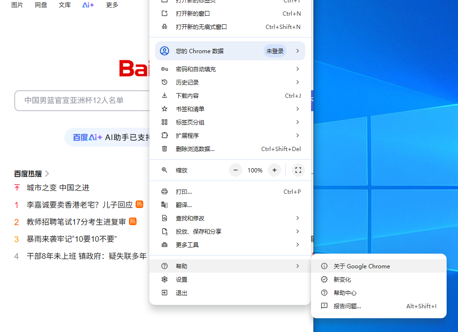The width and height of the screenshot is (458, 332).
Task: Click the incognito icon beside 打开新的无痕式窗口
Action: 165,27
